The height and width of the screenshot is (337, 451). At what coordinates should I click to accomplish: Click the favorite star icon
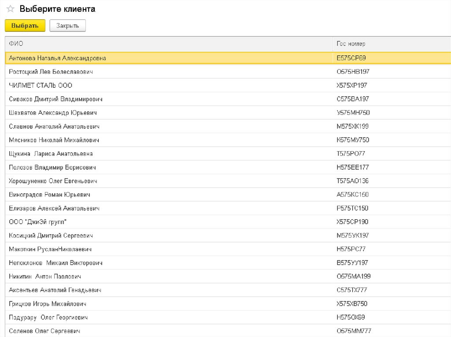[x=11, y=9]
